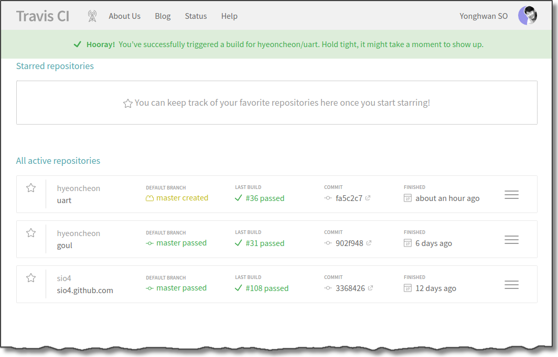Open build #108 passed link
Image resolution: width=558 pixels, height=357 pixels.
tap(267, 288)
